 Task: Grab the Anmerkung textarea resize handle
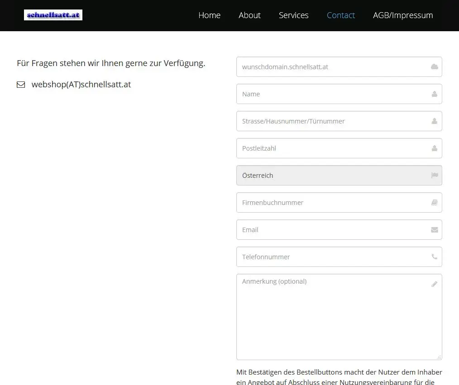click(x=439, y=357)
